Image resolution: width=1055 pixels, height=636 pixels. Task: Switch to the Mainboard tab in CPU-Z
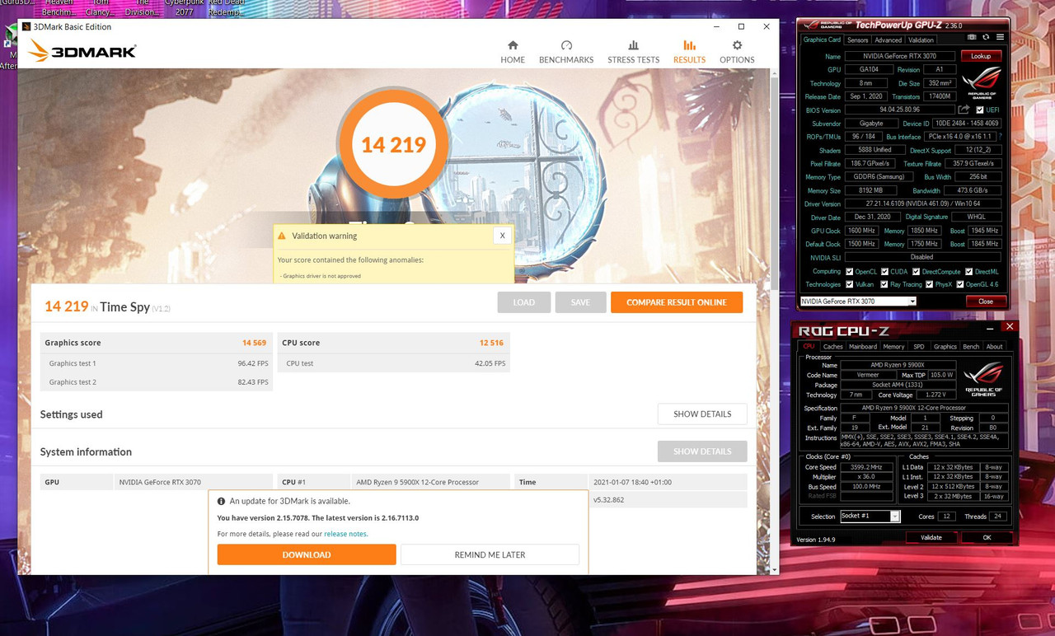tap(863, 347)
